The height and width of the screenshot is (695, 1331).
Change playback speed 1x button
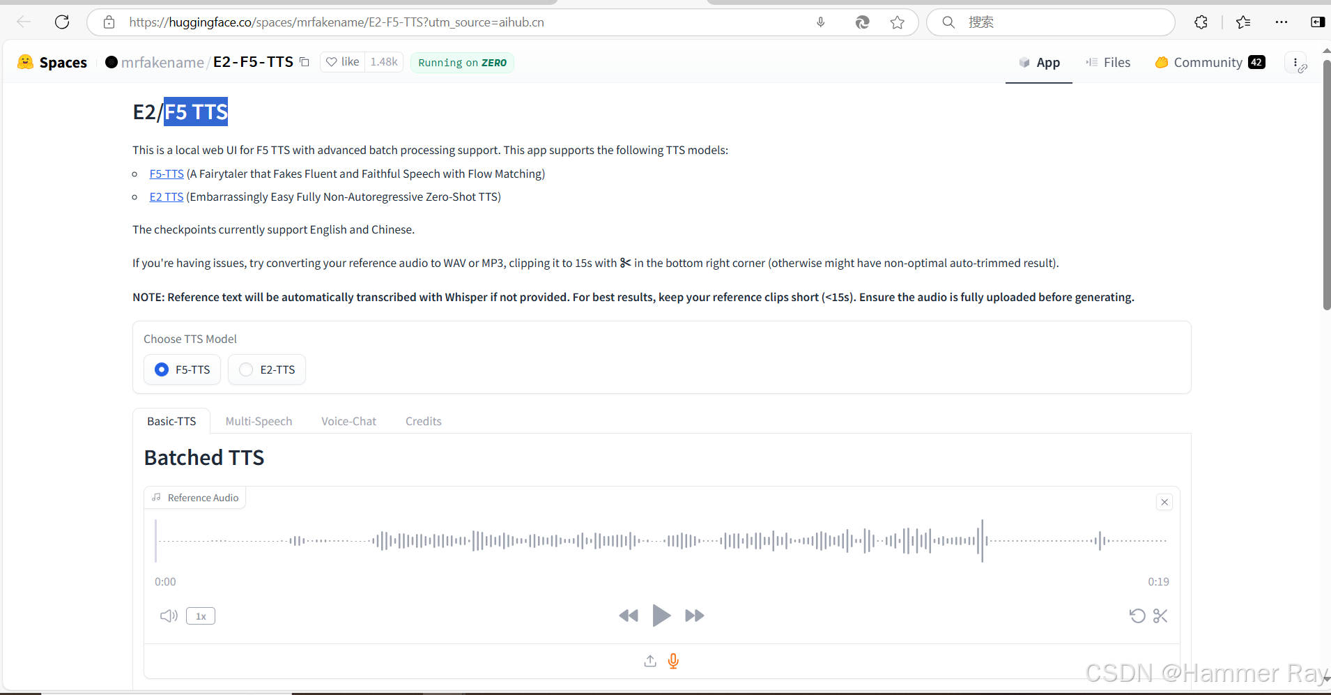click(201, 616)
